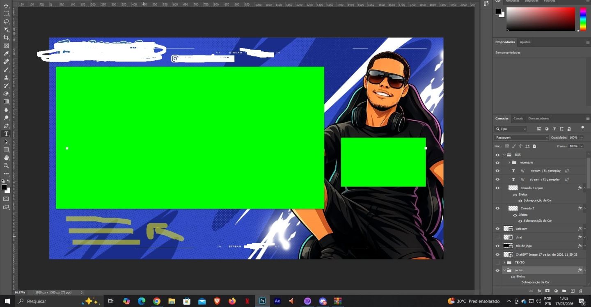
Task: Select the Horizontal Type tool
Action: [6, 134]
